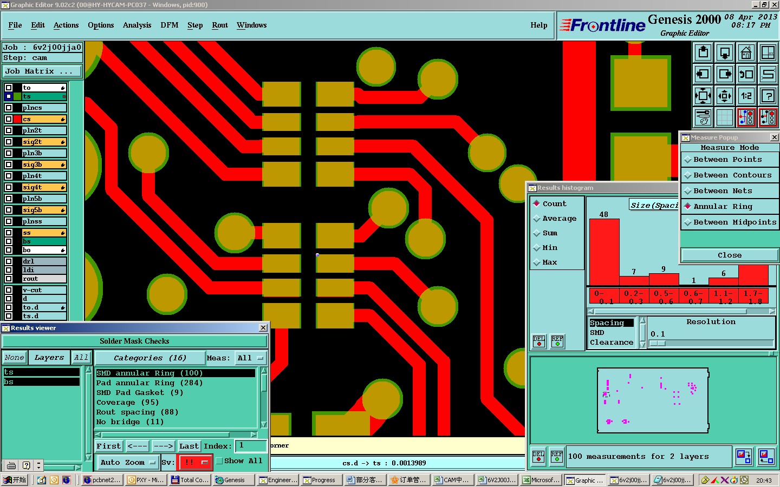Click the next result arrow button
Screen dimensions: 780x487
point(163,446)
